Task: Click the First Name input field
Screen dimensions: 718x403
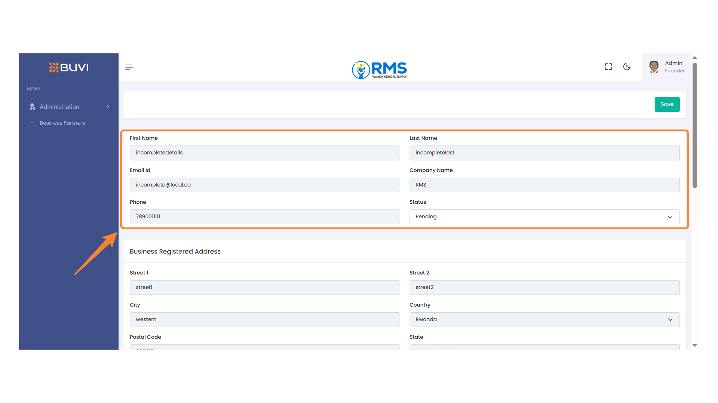Action: click(265, 153)
